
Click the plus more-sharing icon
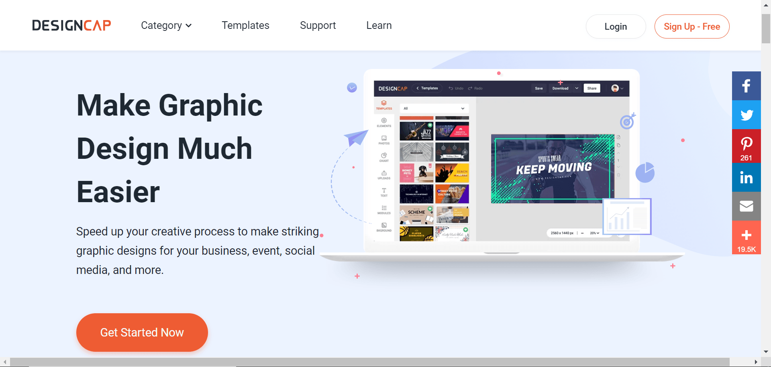746,236
